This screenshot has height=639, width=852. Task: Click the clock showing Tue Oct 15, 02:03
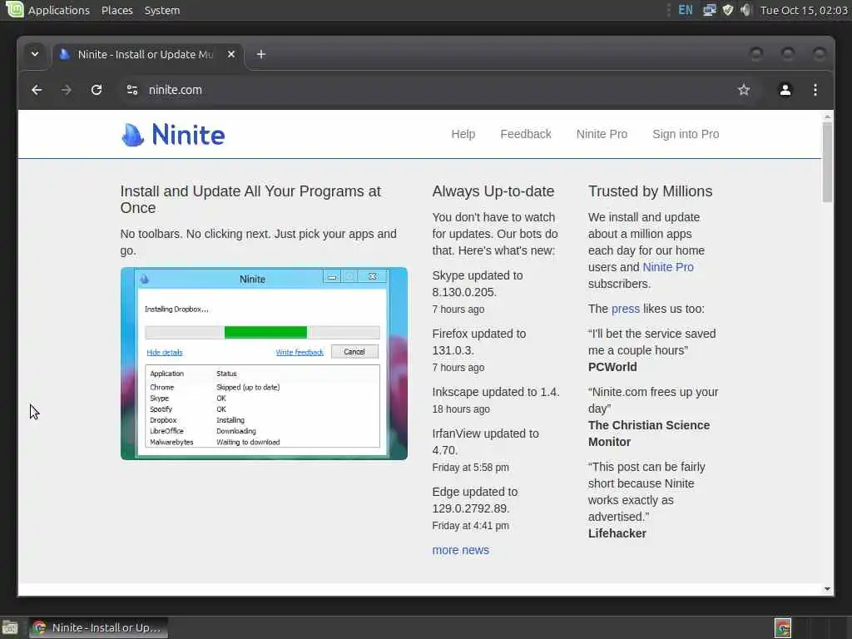[804, 10]
